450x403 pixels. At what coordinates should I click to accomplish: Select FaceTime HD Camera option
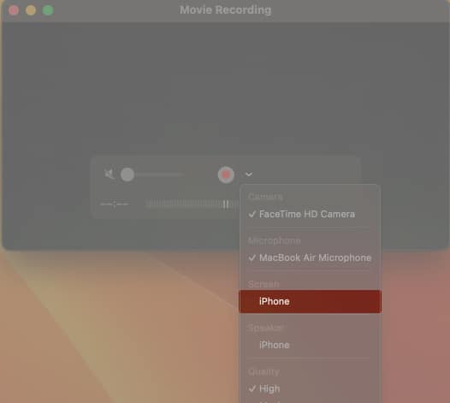[310, 214]
